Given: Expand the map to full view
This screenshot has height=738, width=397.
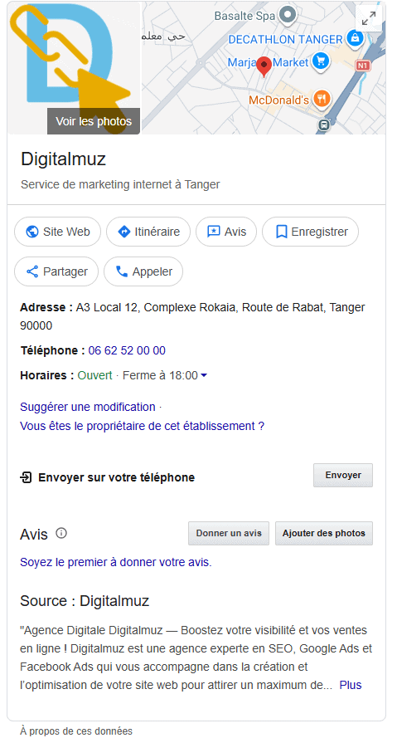Looking at the screenshot, I should pyautogui.click(x=369, y=18).
